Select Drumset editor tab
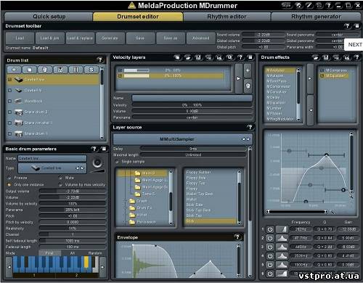Image resolution: width=363 pixels, height=283 pixels. (138, 17)
